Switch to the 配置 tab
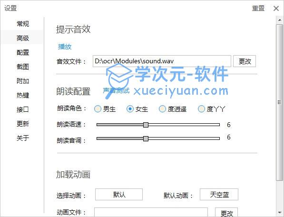This screenshot has height=217, width=284. click(23, 52)
